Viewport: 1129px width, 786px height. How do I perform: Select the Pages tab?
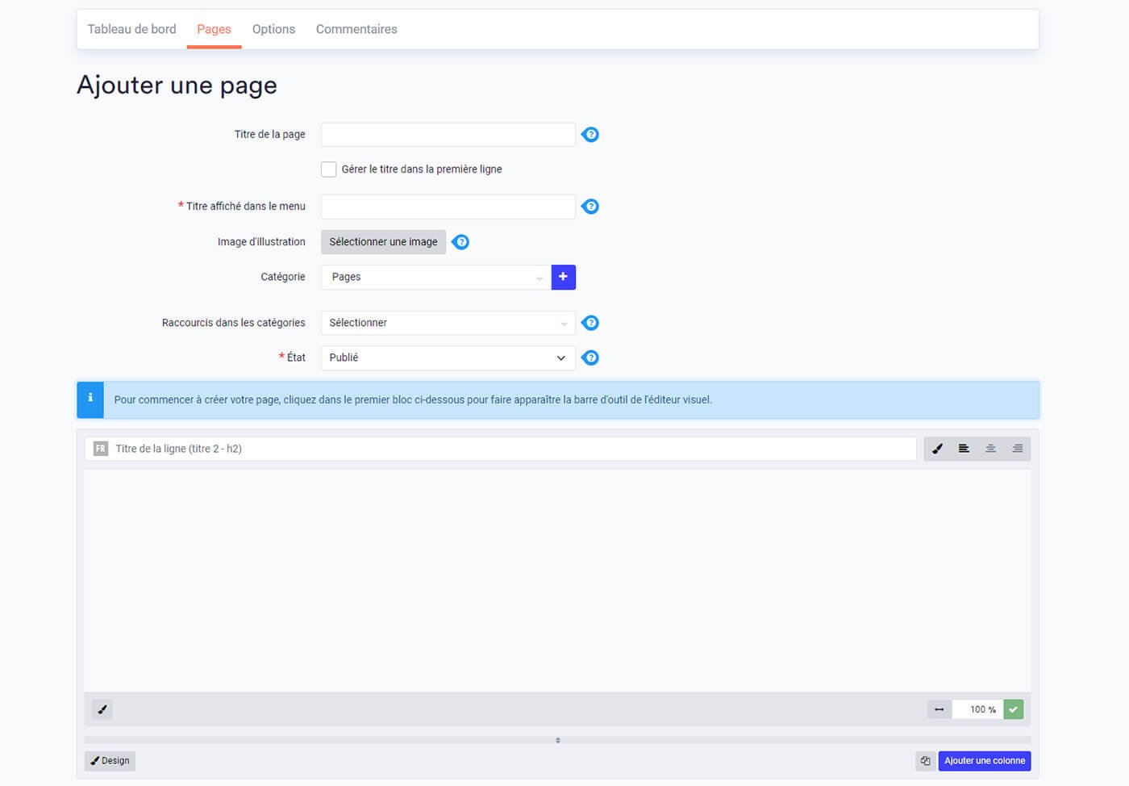pyautogui.click(x=214, y=29)
